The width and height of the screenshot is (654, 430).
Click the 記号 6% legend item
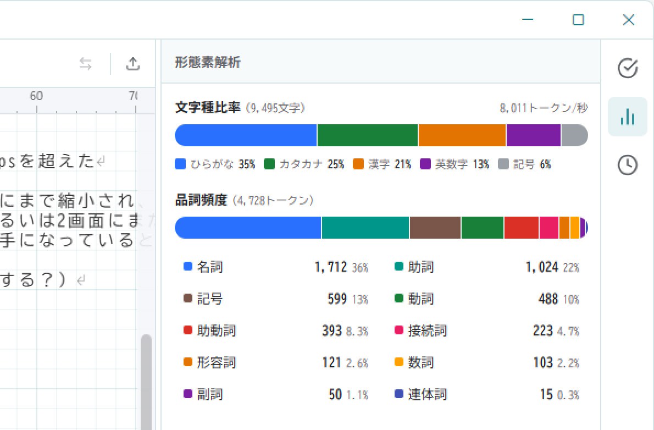tap(525, 164)
